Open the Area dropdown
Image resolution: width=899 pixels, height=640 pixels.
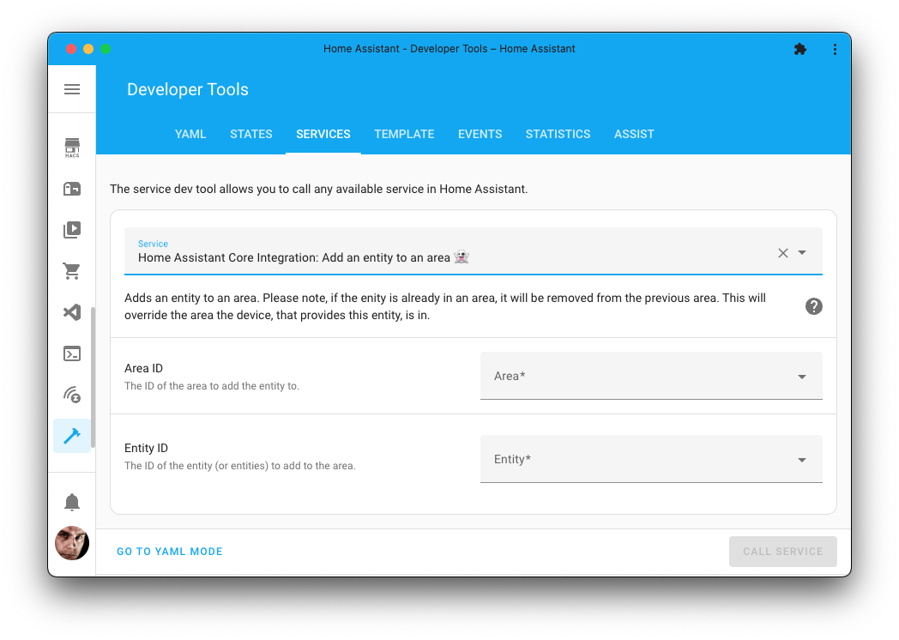click(801, 376)
